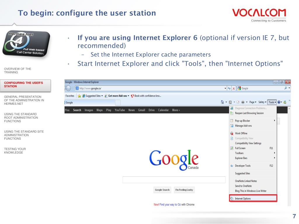Click the Messenger icon right of Help
This screenshot has width=299, height=224.
[x=285, y=102]
